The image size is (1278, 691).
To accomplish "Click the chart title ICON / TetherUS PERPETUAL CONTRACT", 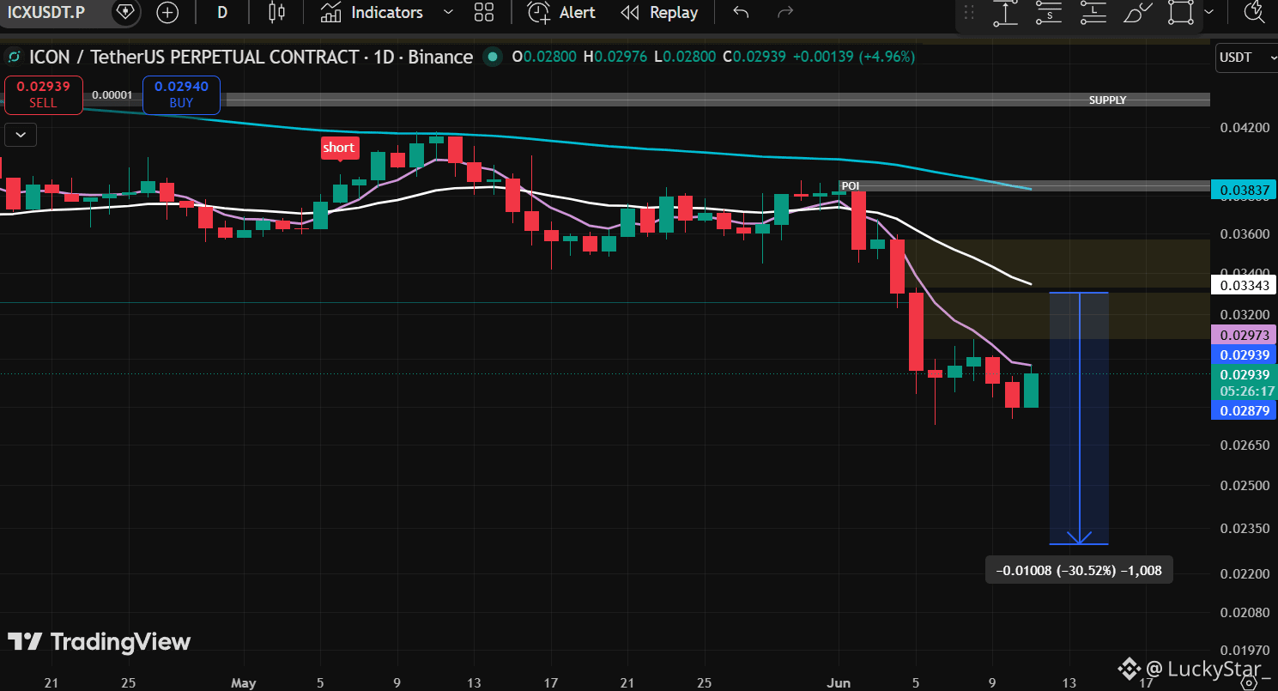I will [194, 58].
